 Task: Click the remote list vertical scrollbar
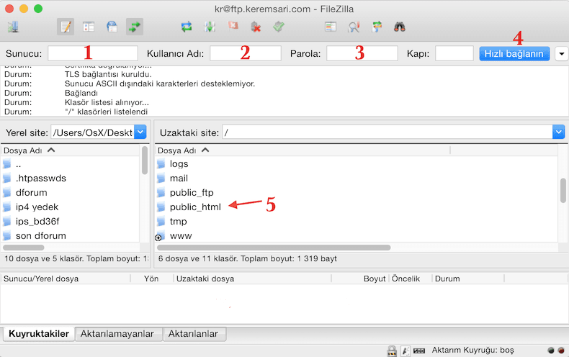point(563,190)
